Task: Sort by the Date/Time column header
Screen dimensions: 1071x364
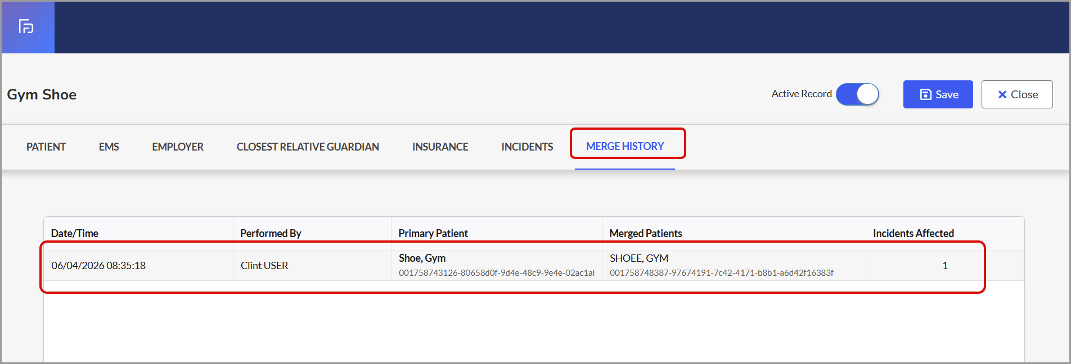Action: pyautogui.click(x=75, y=233)
